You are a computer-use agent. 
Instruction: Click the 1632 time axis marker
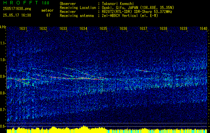pos(43,28)
